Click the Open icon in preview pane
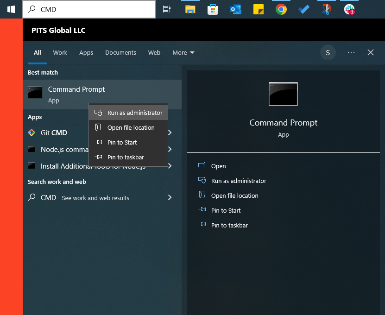The width and height of the screenshot is (385, 315). (x=202, y=165)
